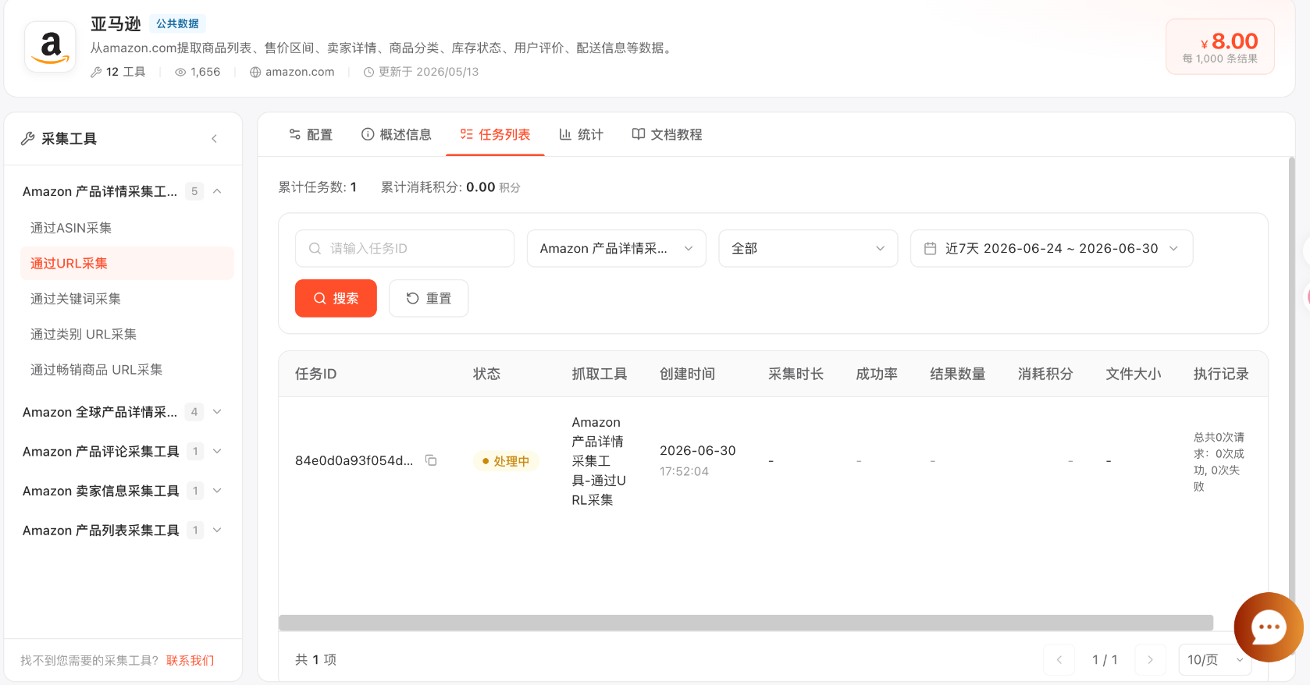Open the 全部 status dropdown

pos(808,248)
